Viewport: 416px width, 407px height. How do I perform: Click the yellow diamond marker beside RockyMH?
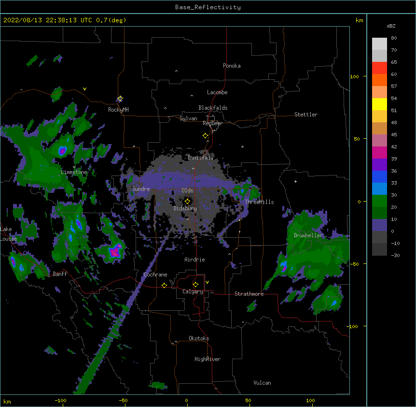[x=120, y=99]
